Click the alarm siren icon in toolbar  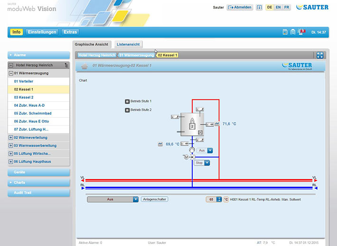300,32
